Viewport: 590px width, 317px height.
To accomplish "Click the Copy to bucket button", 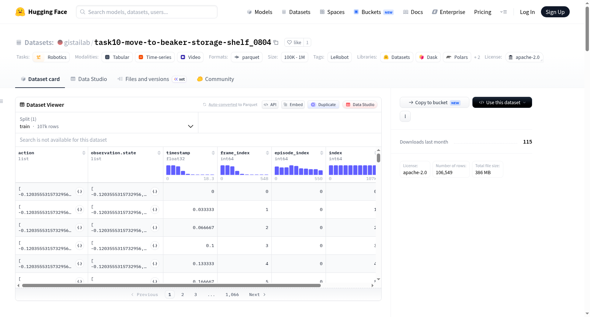I will [434, 102].
